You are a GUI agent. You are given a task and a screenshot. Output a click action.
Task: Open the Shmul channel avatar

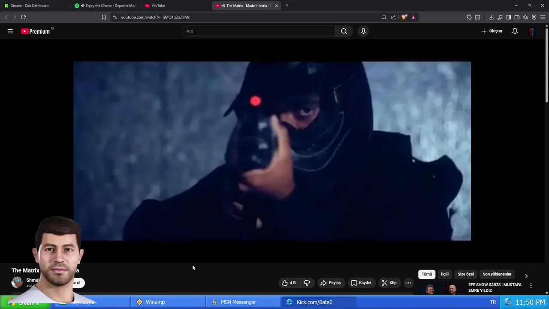(x=17, y=282)
